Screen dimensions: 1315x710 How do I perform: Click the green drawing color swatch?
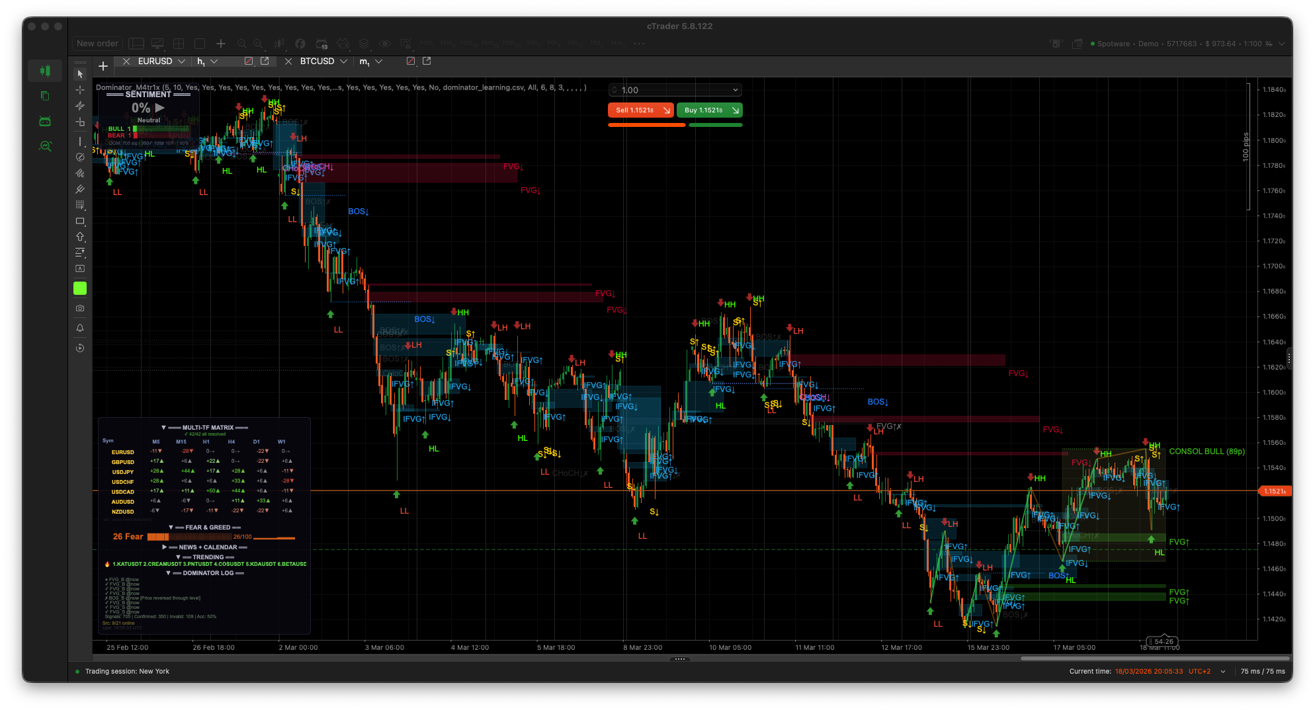coord(80,288)
